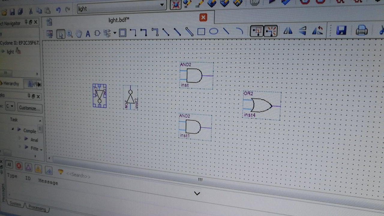Close the Project Navigator panel
Screen dimensions: 384x216
[x=36, y=22]
